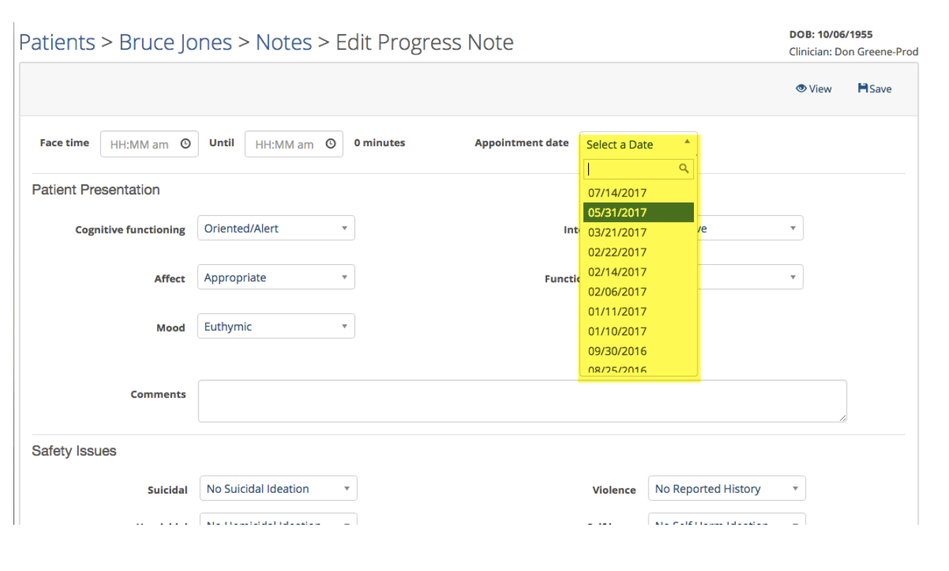The height and width of the screenshot is (571, 949).
Task: Click the magnifier icon in the date search box
Action: coord(684,168)
